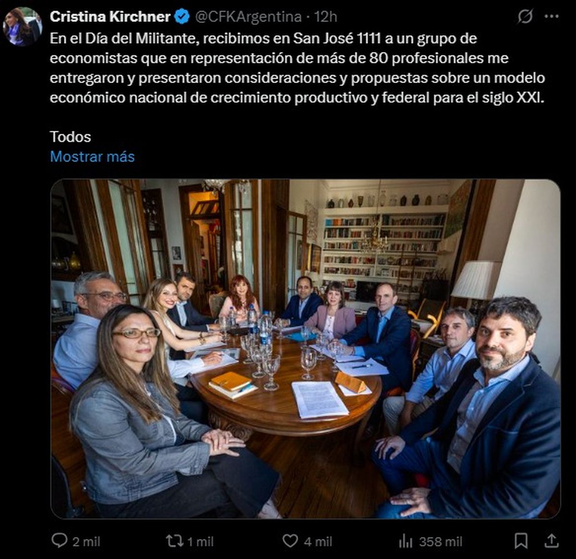Click the 2 mil replies count
The image size is (576, 559).
[86, 542]
